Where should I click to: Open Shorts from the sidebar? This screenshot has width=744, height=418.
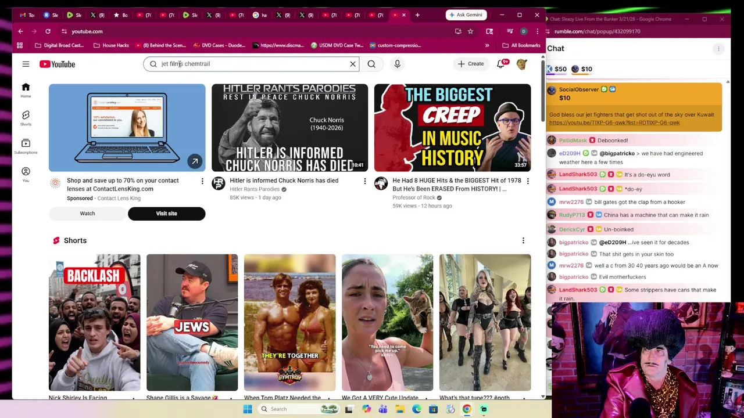[x=26, y=118]
